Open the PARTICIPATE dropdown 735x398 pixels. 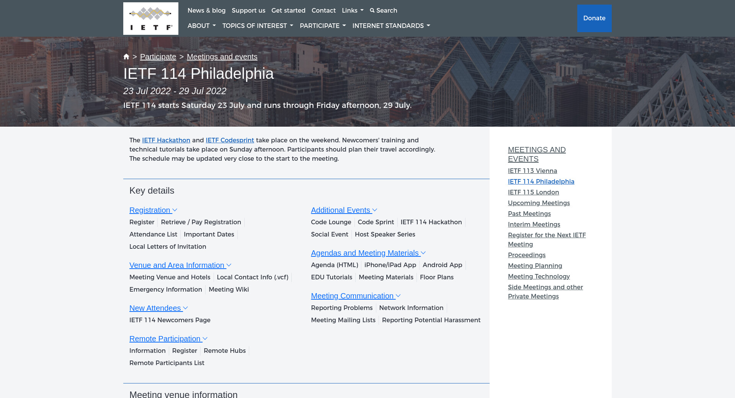pyautogui.click(x=322, y=26)
